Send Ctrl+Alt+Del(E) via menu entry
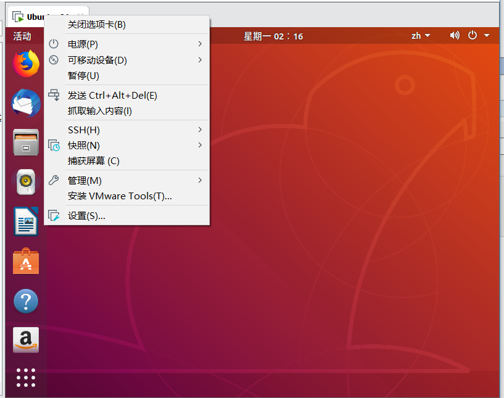The image size is (504, 398). [126, 96]
